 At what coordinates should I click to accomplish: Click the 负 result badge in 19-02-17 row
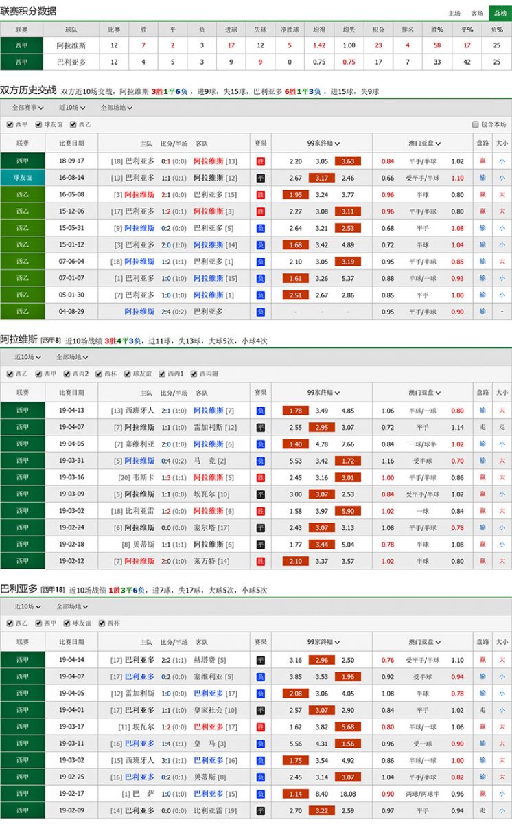coord(260,794)
